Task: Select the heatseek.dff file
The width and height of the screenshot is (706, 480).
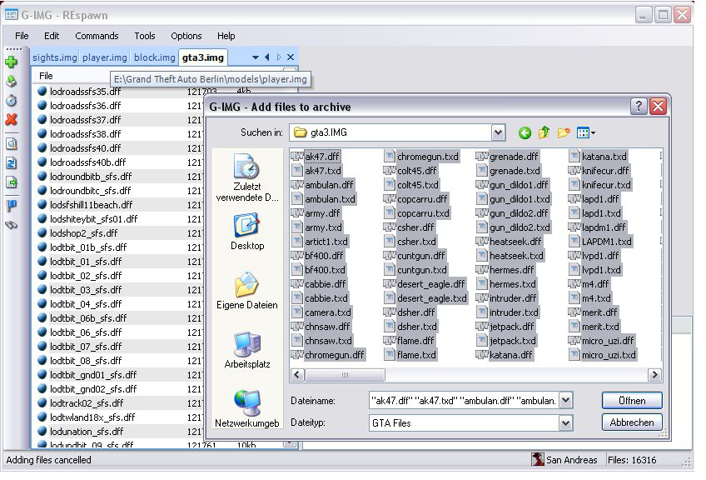Action: (509, 241)
